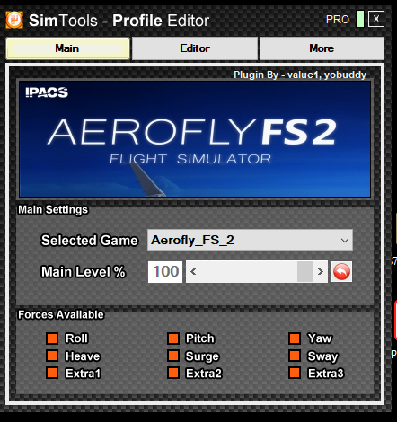Click the 'Forces Available' group label
397x422 pixels.
tap(61, 314)
